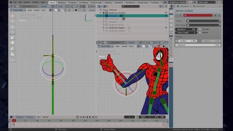
Task: Click the Iterations value field
Action: click(x=186, y=29)
